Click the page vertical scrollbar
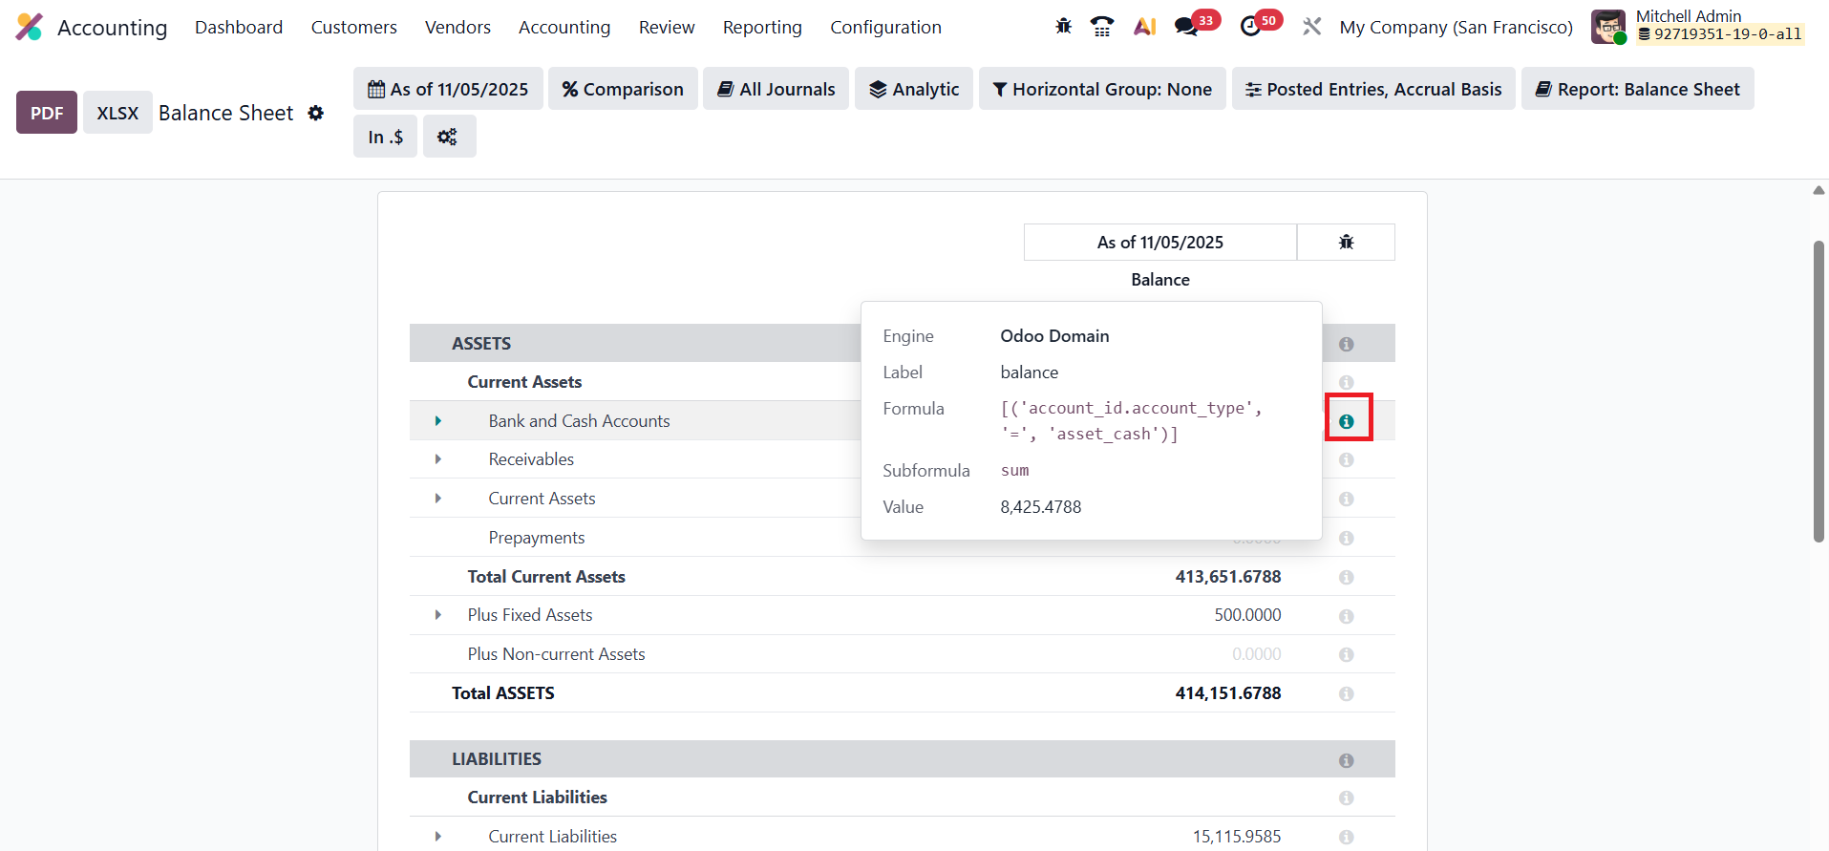Image resolution: width=1829 pixels, height=851 pixels. tap(1818, 392)
